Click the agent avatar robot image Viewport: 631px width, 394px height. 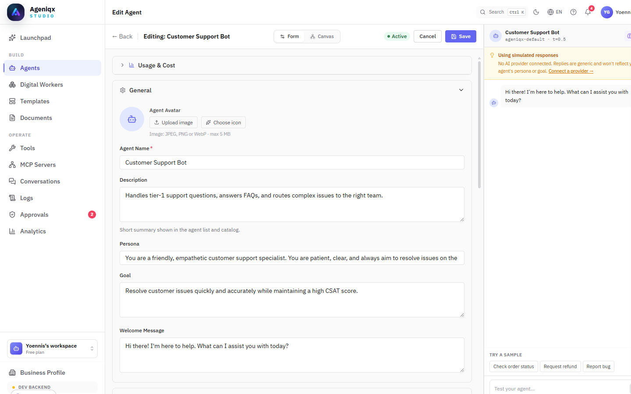tap(132, 119)
